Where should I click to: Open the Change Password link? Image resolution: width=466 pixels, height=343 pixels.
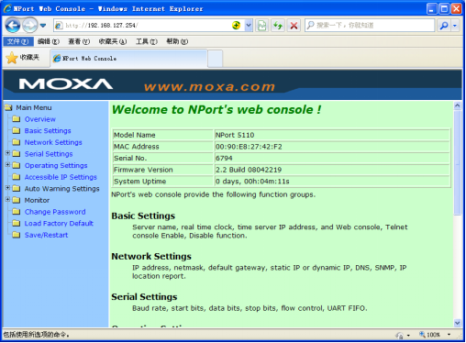(x=55, y=212)
